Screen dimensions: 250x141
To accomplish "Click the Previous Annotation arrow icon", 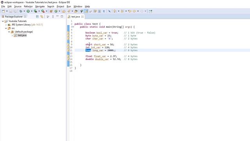I will [122, 11].
